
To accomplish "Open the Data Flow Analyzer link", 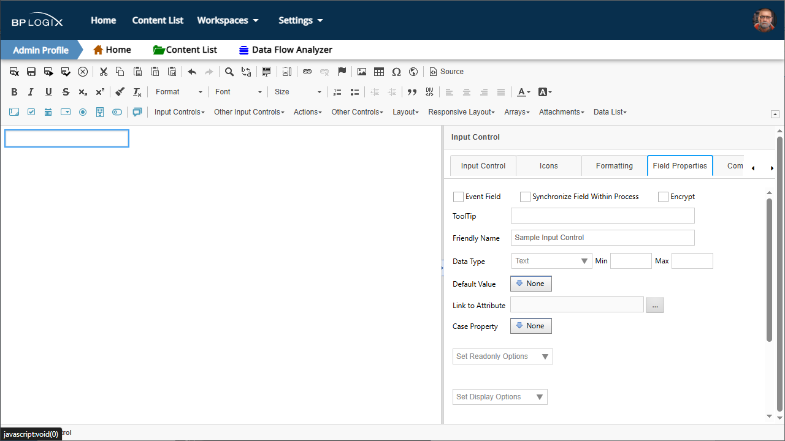I will (x=286, y=50).
